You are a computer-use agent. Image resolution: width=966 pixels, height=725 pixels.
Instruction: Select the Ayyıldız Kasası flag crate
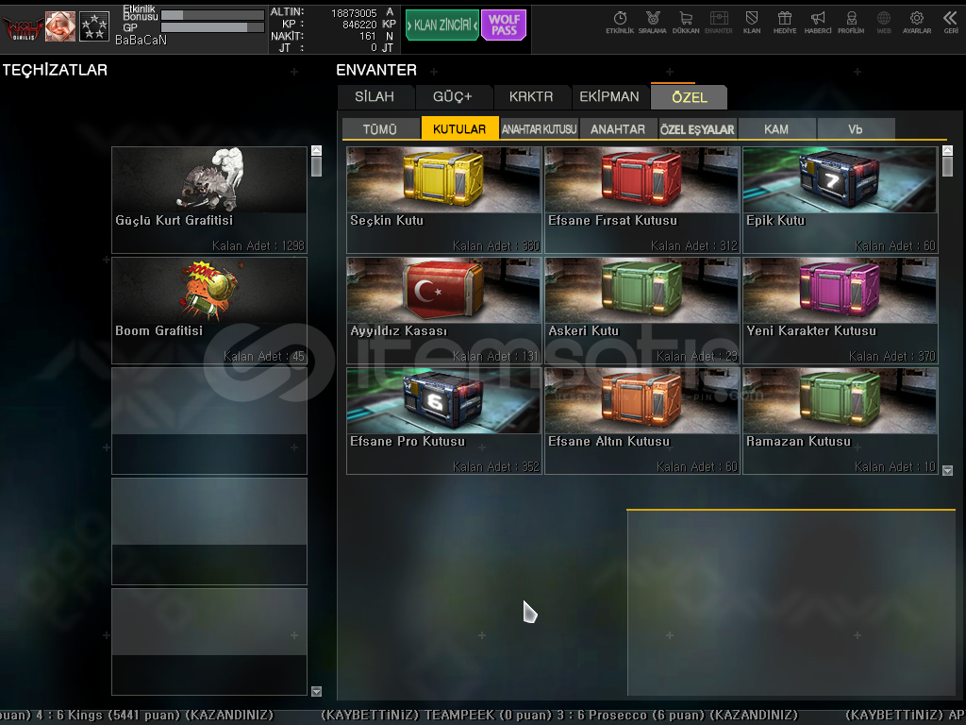443,310
